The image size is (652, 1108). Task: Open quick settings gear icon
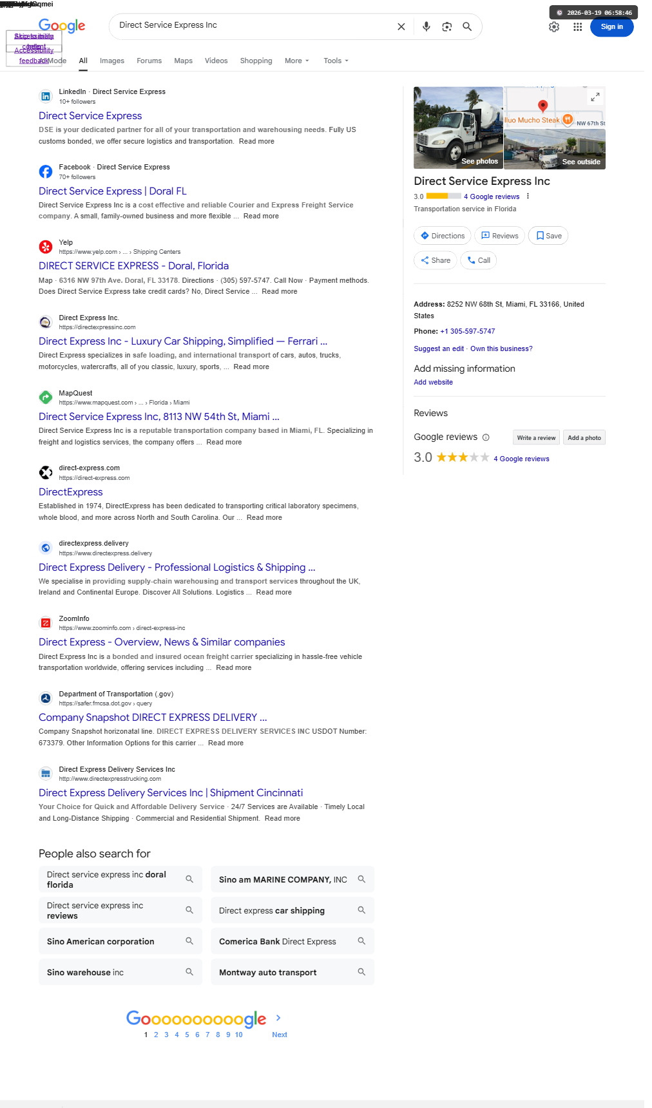[554, 27]
